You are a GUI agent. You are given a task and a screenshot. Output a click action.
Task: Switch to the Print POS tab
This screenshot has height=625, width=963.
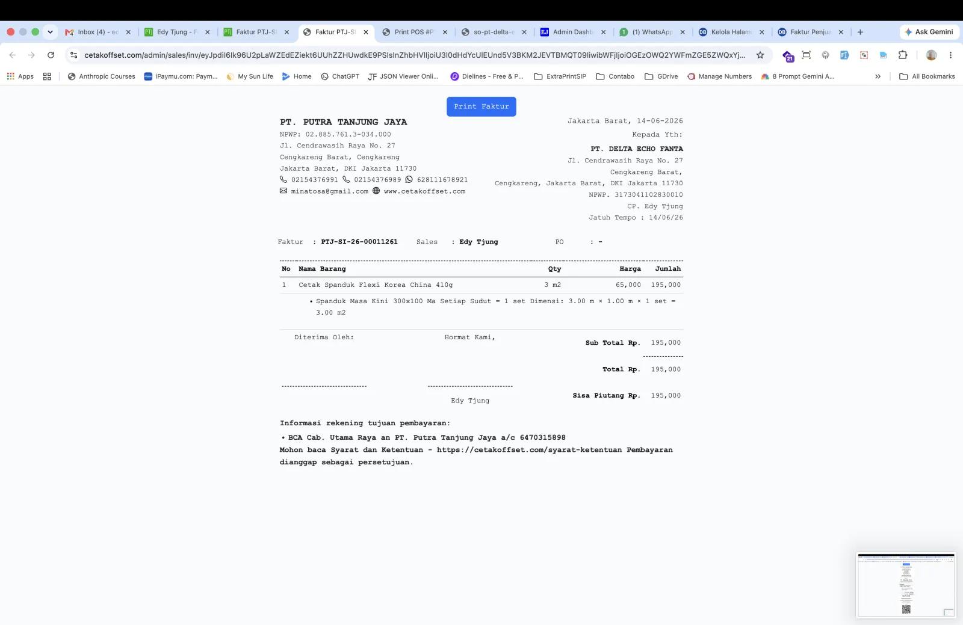pyautogui.click(x=414, y=32)
